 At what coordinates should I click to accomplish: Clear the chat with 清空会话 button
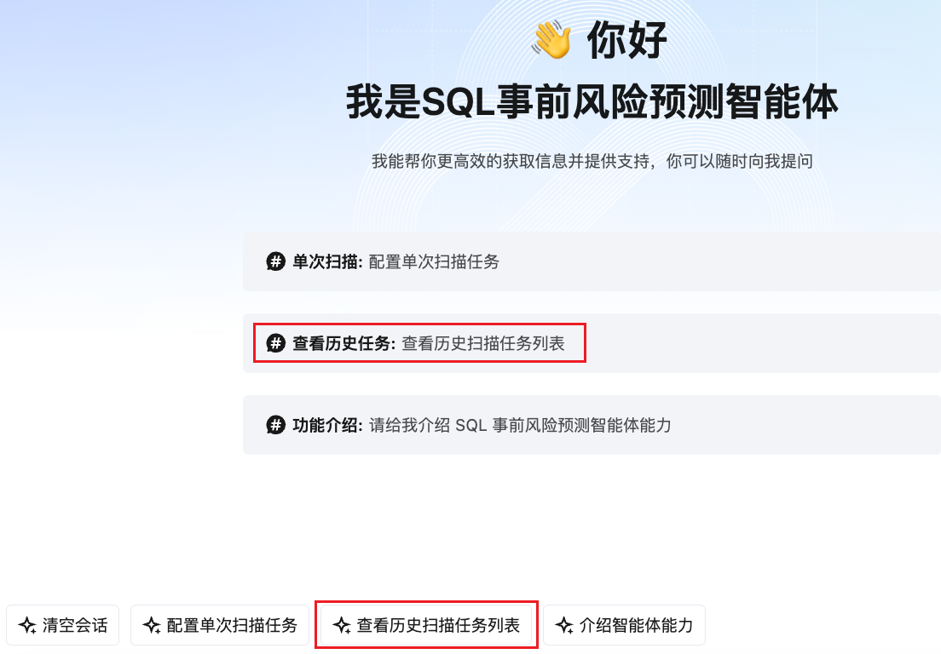63,625
